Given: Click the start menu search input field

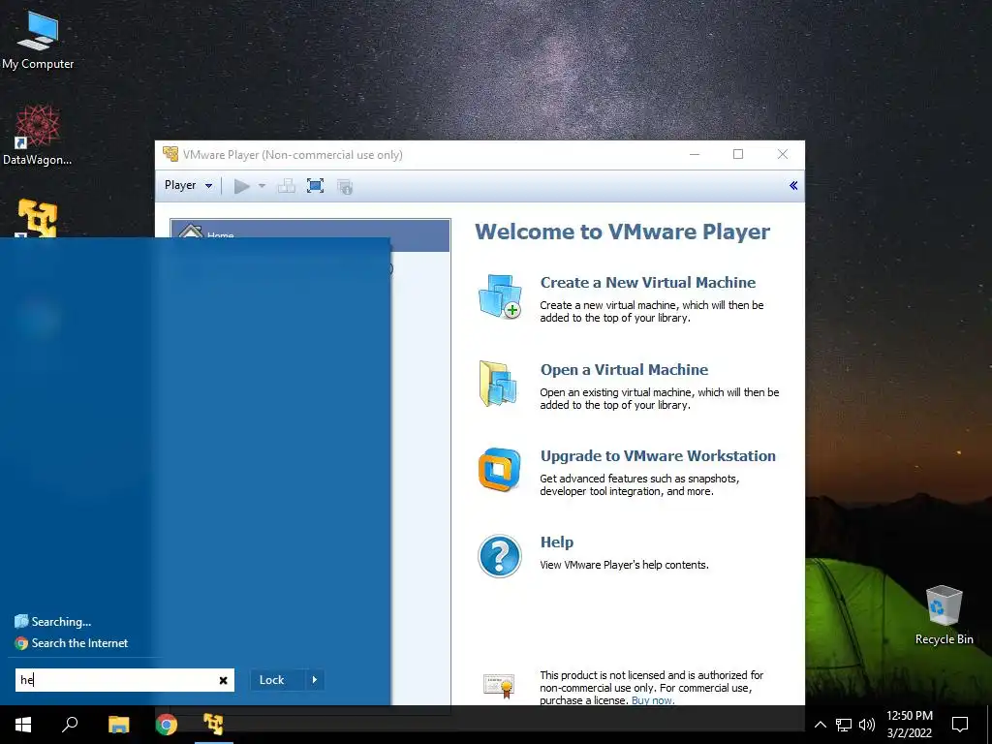Looking at the screenshot, I should point(116,680).
